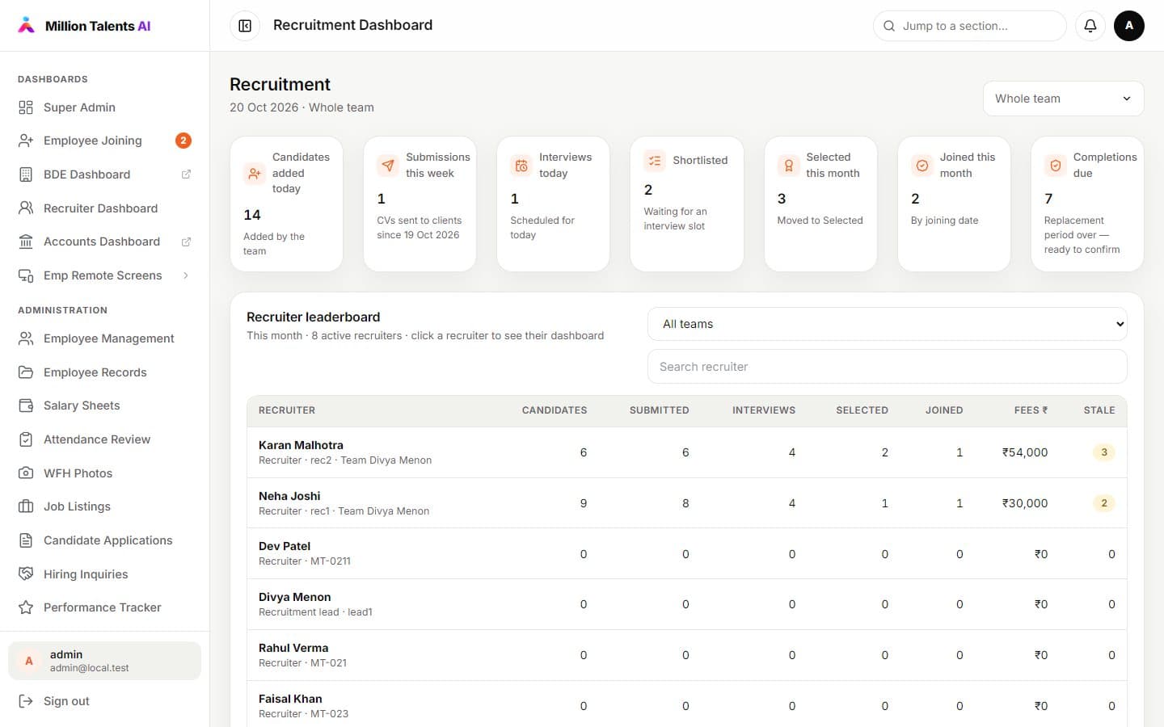Click the Completions due shield icon

click(1055, 165)
